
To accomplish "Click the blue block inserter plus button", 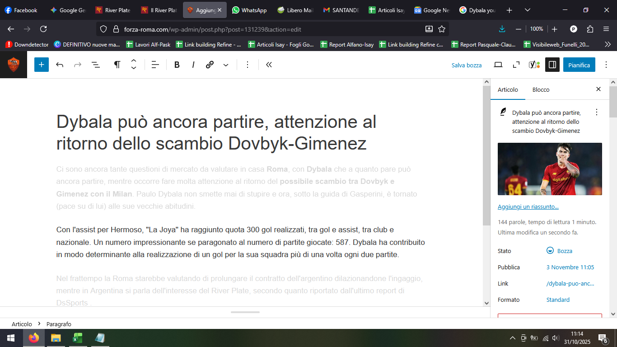I will coord(41,65).
